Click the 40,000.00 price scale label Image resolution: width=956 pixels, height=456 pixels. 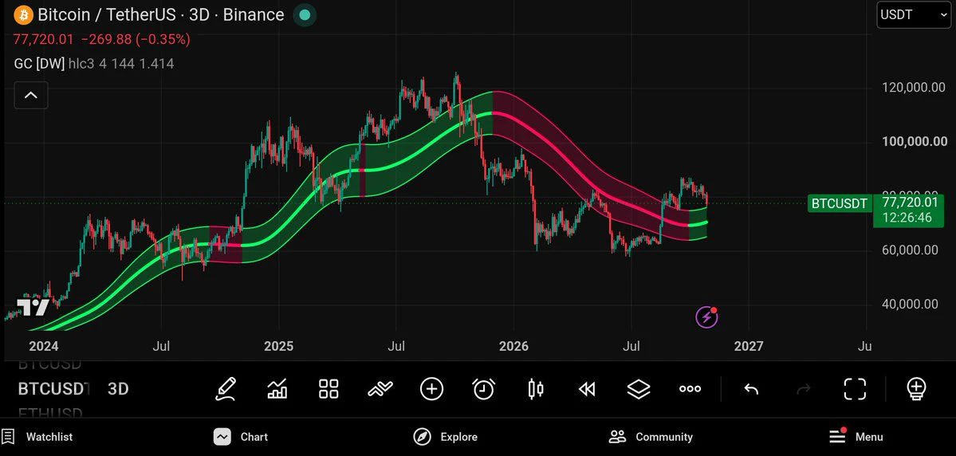point(911,305)
